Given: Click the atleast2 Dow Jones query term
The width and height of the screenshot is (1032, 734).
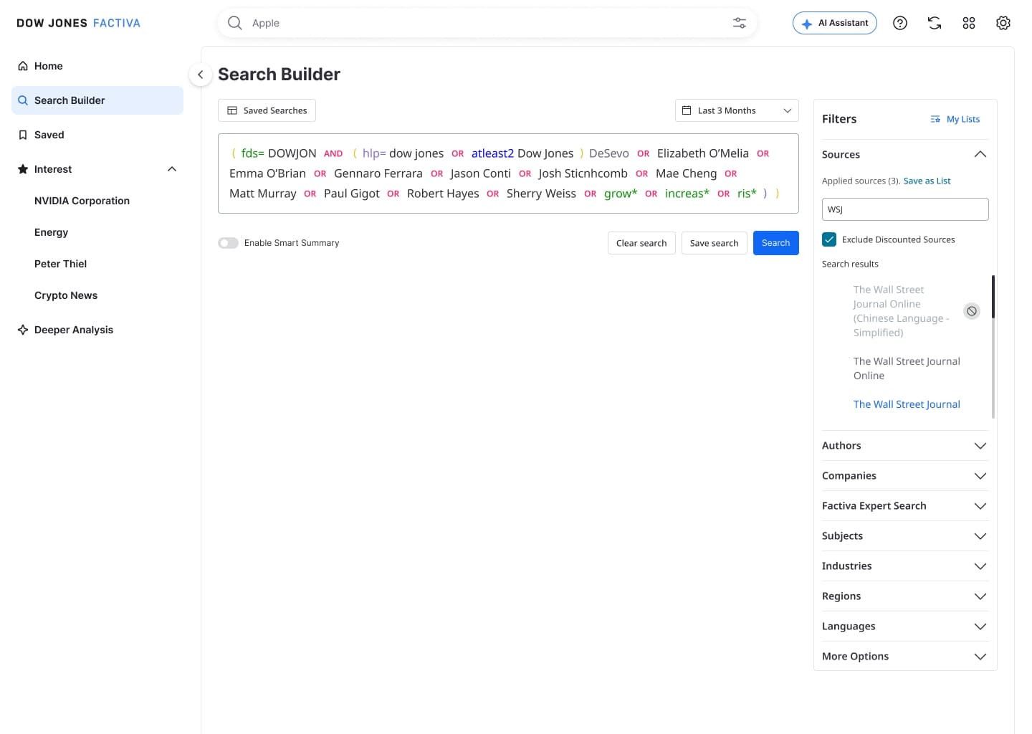Looking at the screenshot, I should pos(522,153).
